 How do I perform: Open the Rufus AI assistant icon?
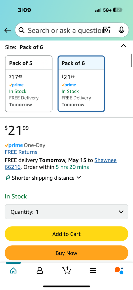pos(119,270)
